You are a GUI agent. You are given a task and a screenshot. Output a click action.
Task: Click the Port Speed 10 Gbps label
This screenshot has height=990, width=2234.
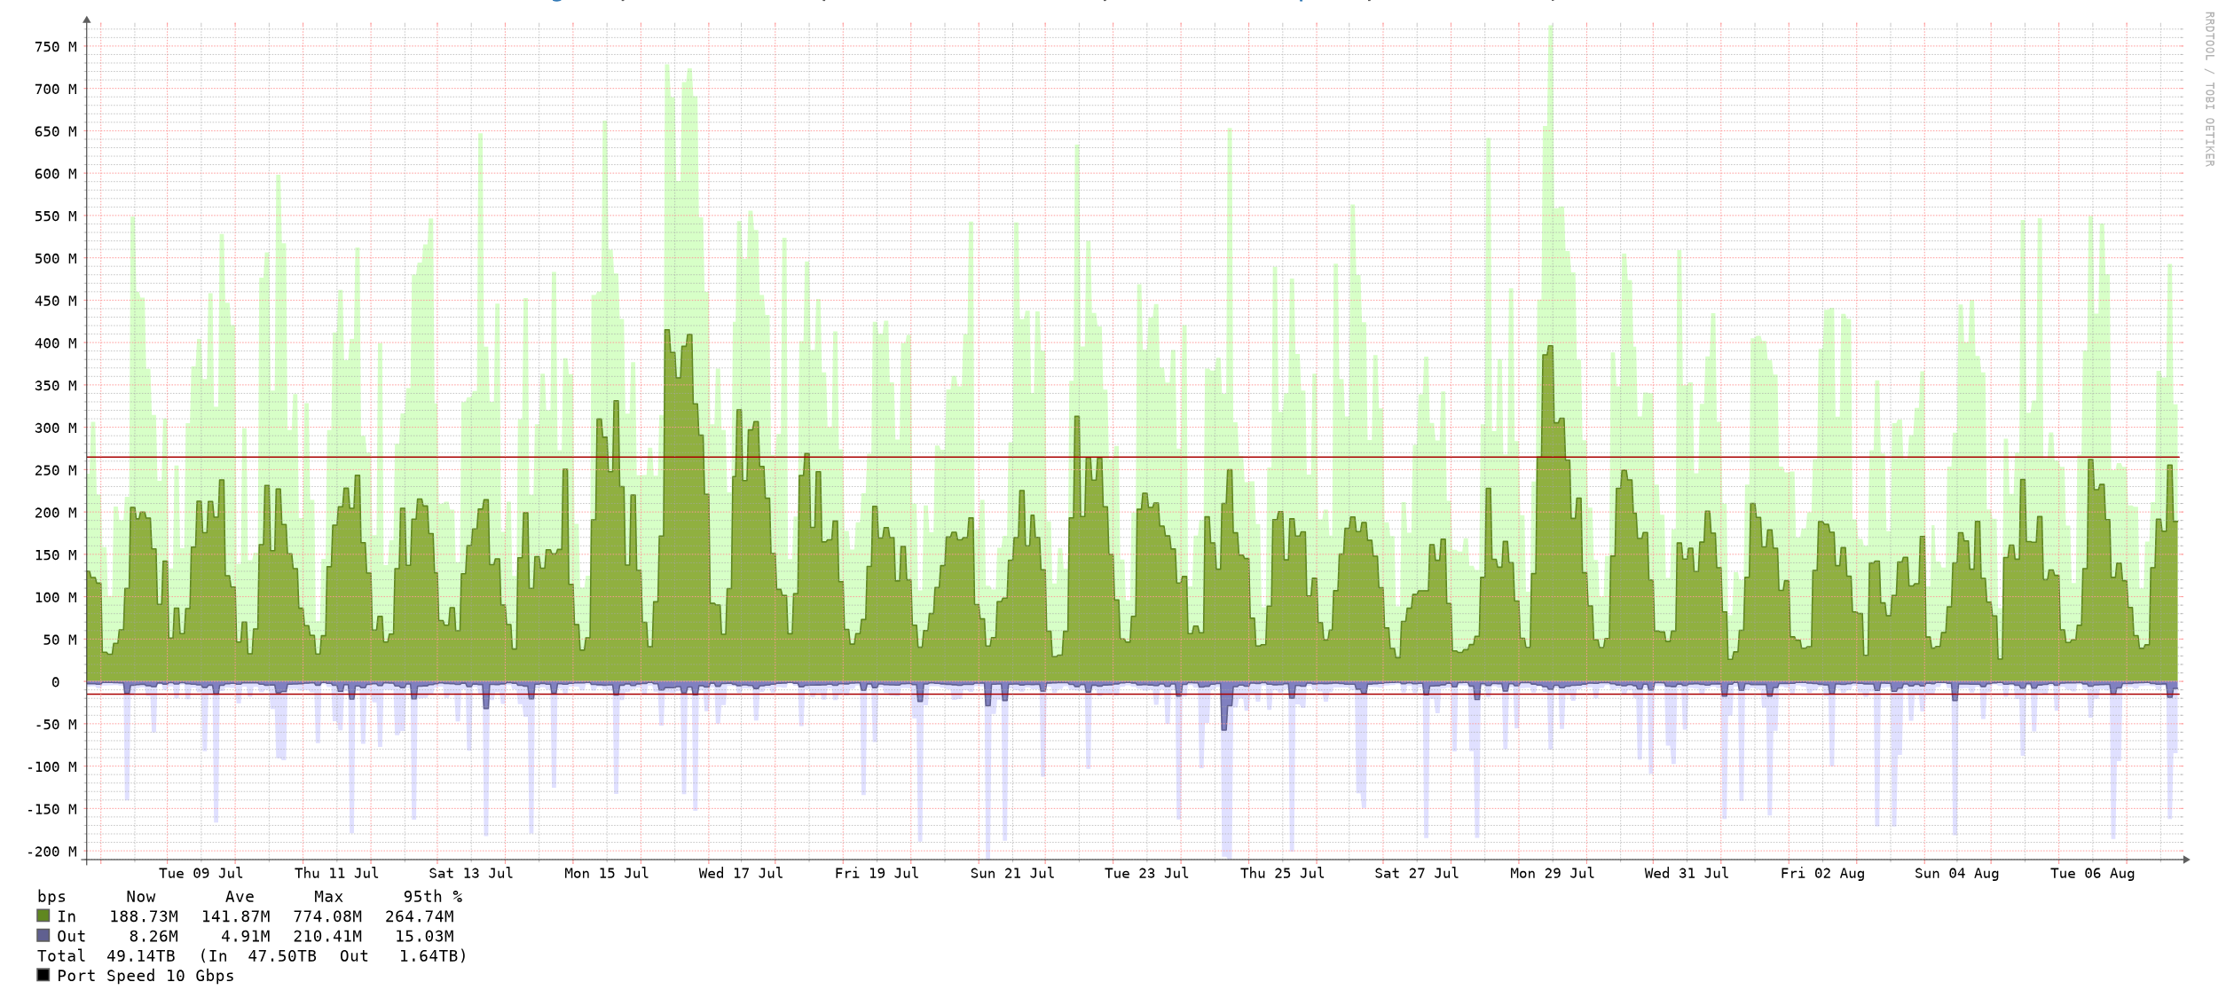click(x=146, y=976)
